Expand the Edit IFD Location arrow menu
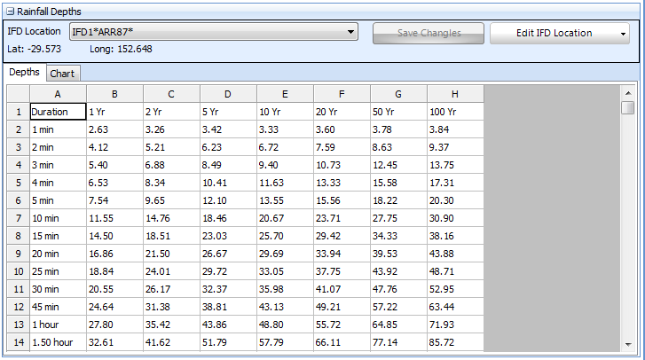 click(623, 34)
